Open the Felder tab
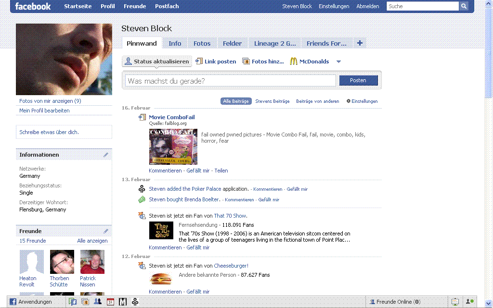The width and height of the screenshot is (493, 308). pyautogui.click(x=232, y=43)
